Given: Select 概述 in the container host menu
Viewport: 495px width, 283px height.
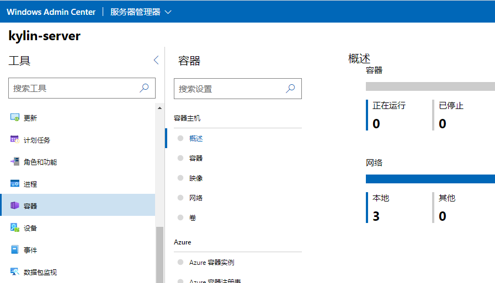Looking at the screenshot, I should [196, 138].
